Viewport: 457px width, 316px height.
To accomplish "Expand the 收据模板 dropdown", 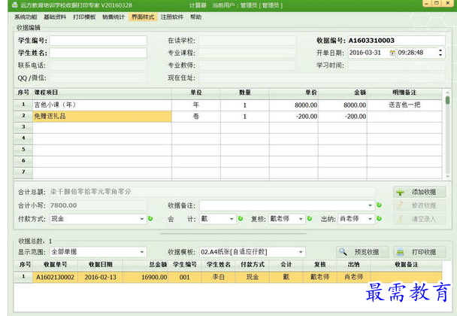I will pos(301,252).
